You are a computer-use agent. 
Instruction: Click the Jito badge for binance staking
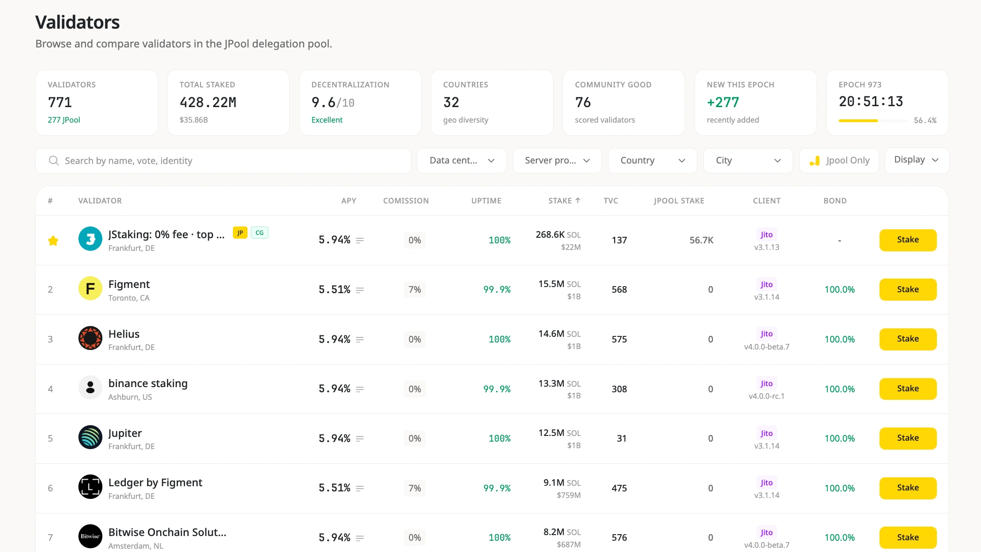tap(766, 383)
